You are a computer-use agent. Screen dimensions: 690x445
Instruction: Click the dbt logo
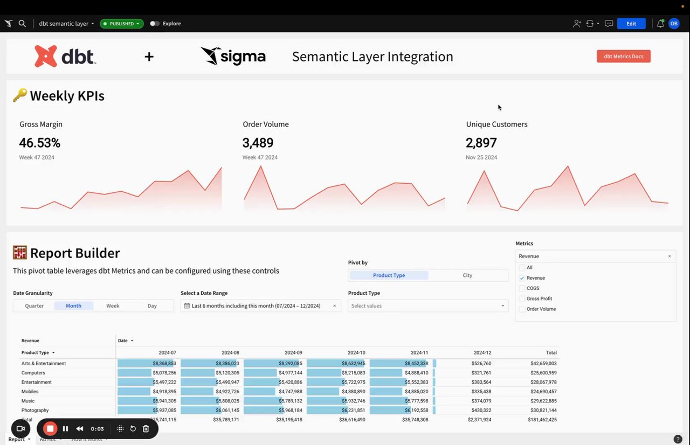coord(65,56)
